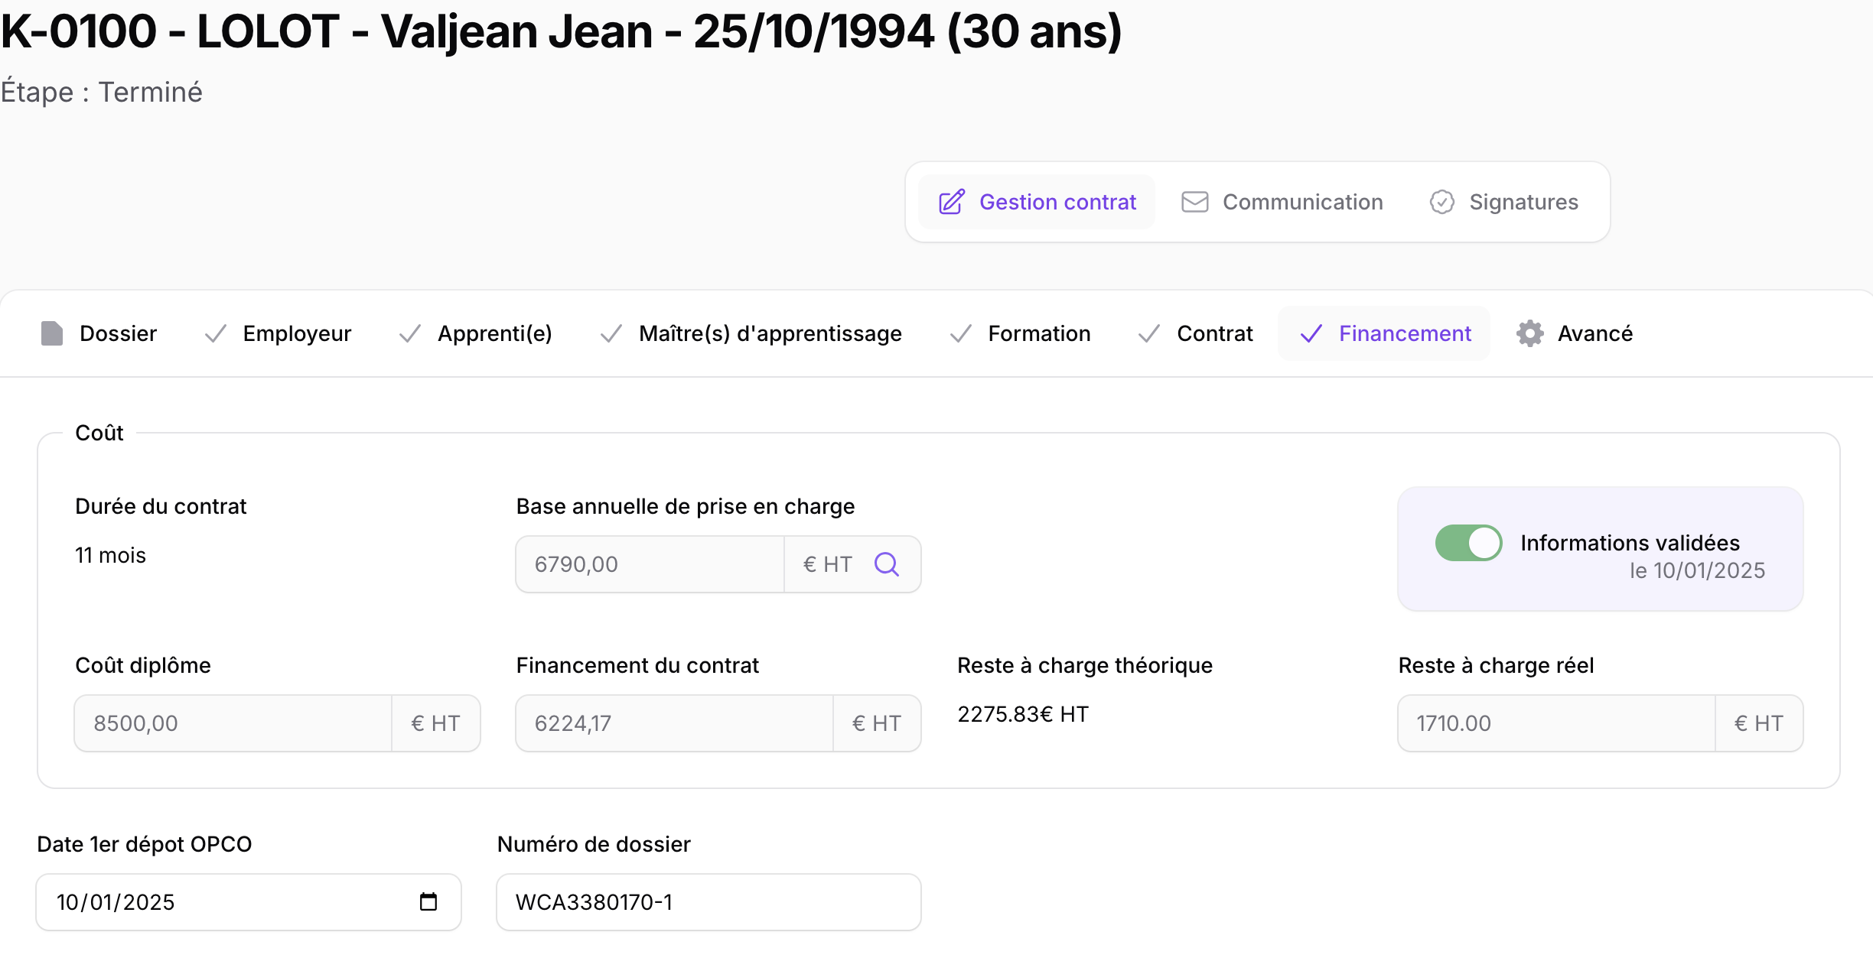Viewport: 1873px width, 971px height.
Task: Click the magnifier icon beside base annuelle
Action: click(886, 564)
